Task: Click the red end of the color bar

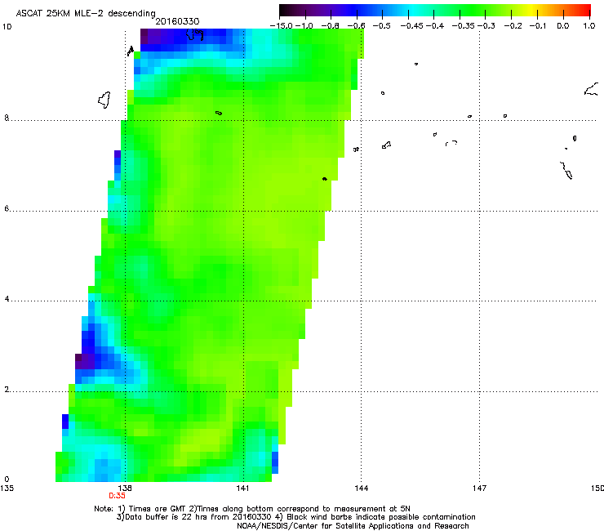Action: 584,11
